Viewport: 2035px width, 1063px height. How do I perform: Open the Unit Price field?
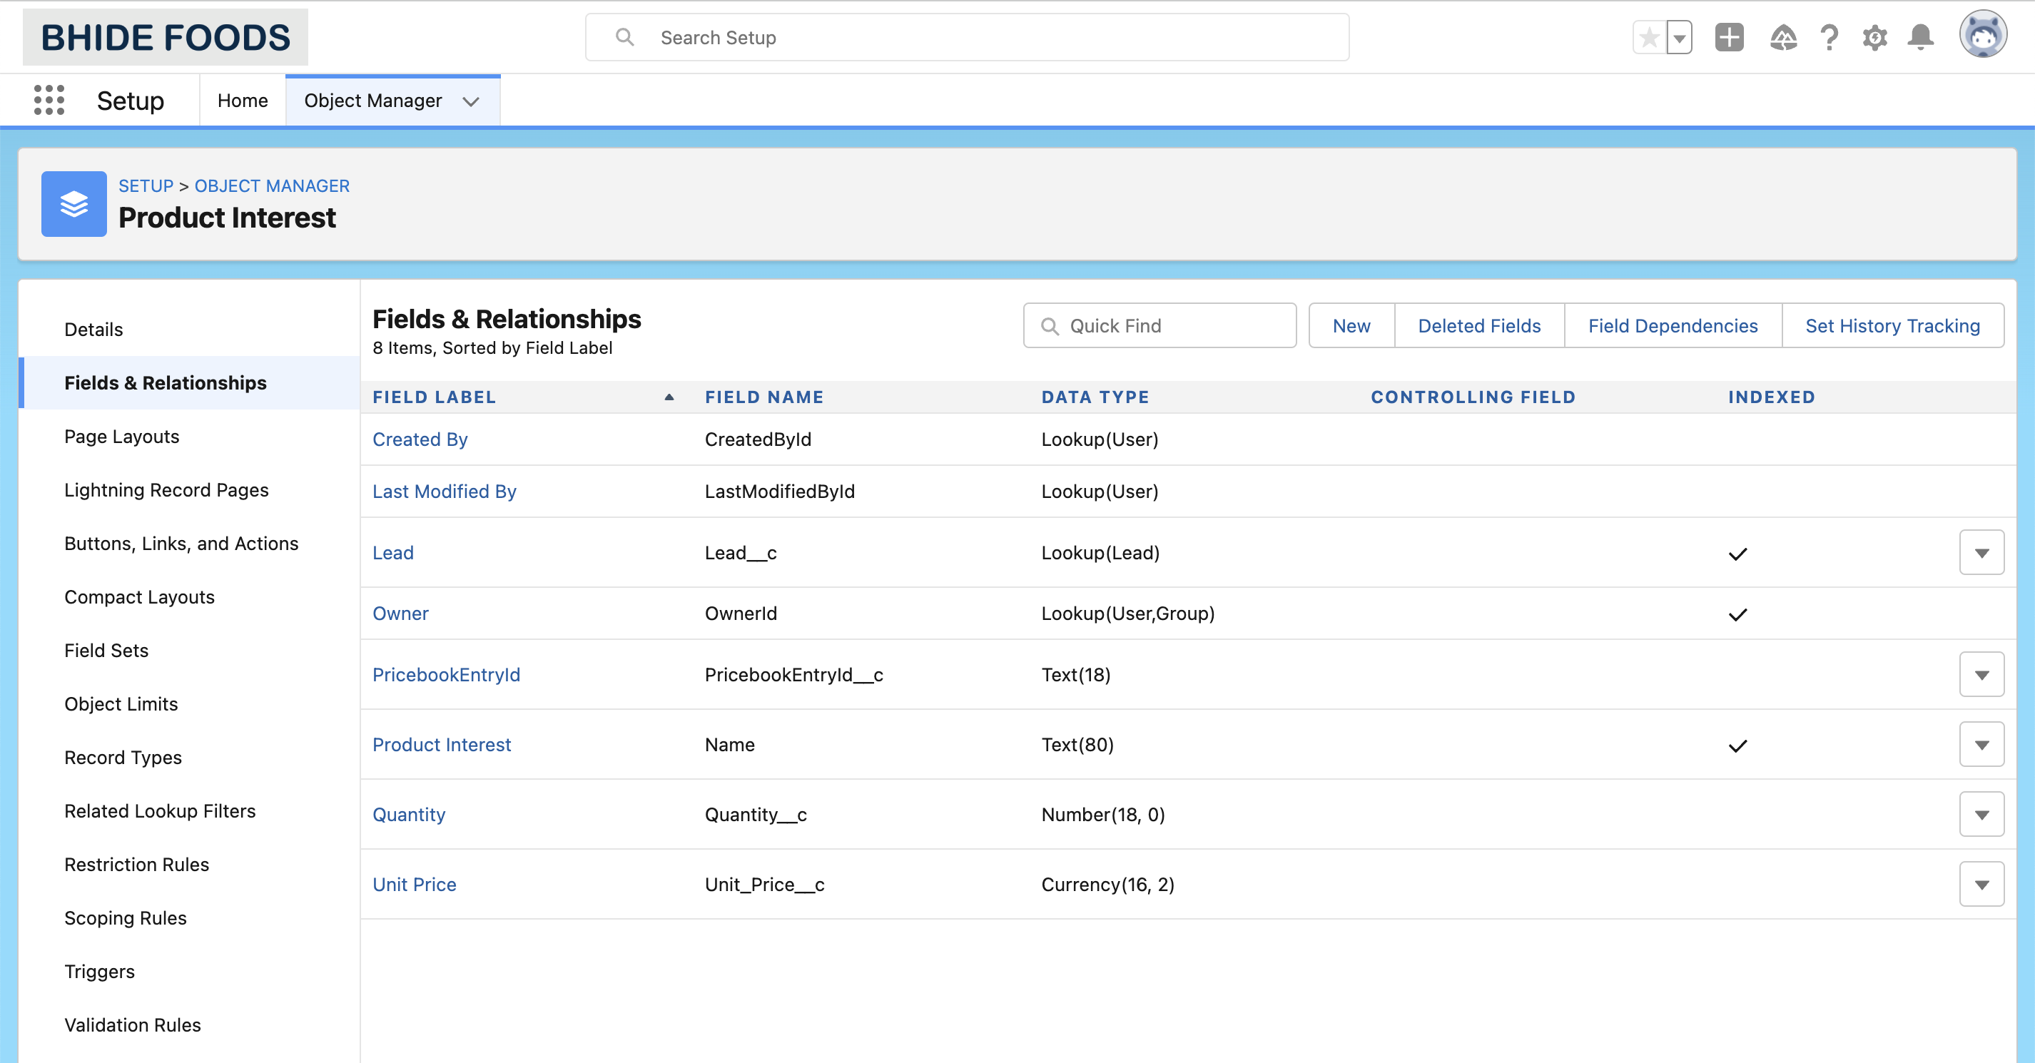414,885
